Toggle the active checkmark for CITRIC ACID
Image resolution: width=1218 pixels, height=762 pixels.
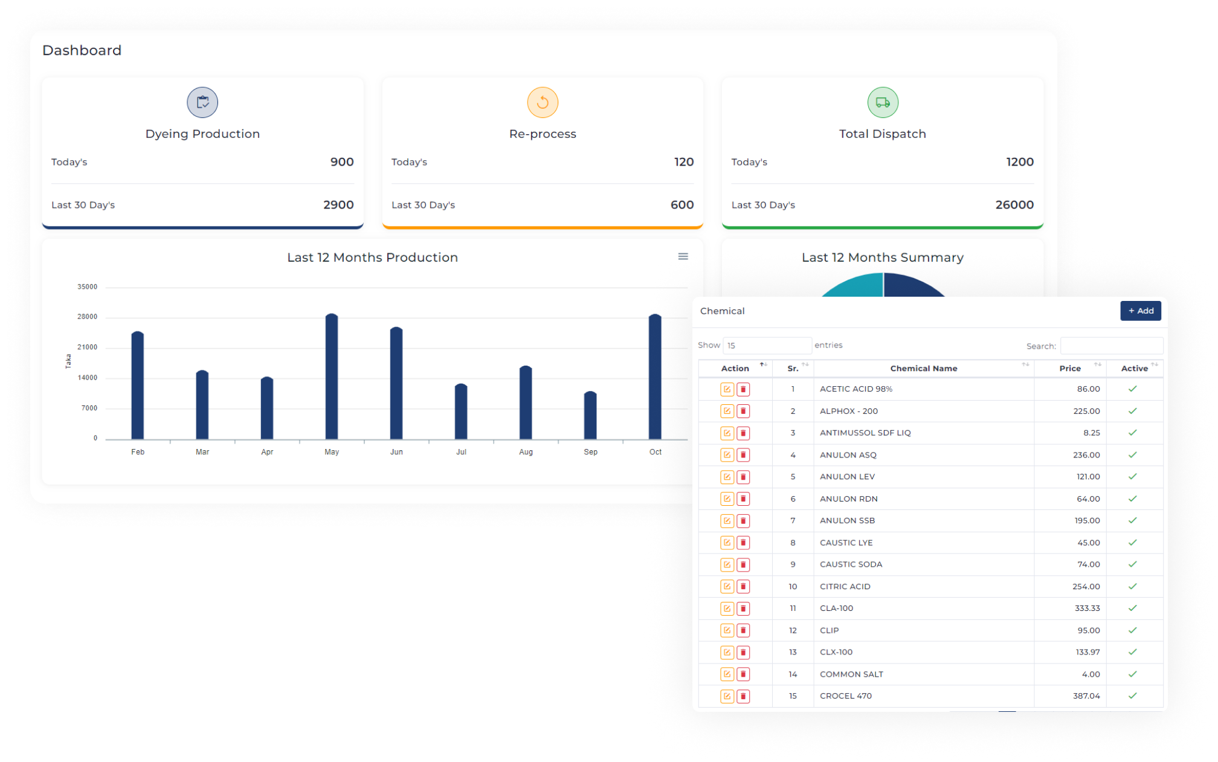(1132, 586)
